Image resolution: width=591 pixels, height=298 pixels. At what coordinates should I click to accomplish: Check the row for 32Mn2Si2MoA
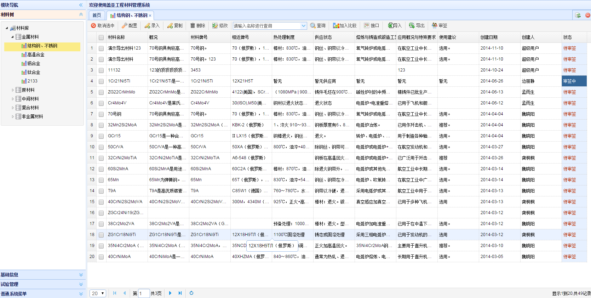point(101,125)
